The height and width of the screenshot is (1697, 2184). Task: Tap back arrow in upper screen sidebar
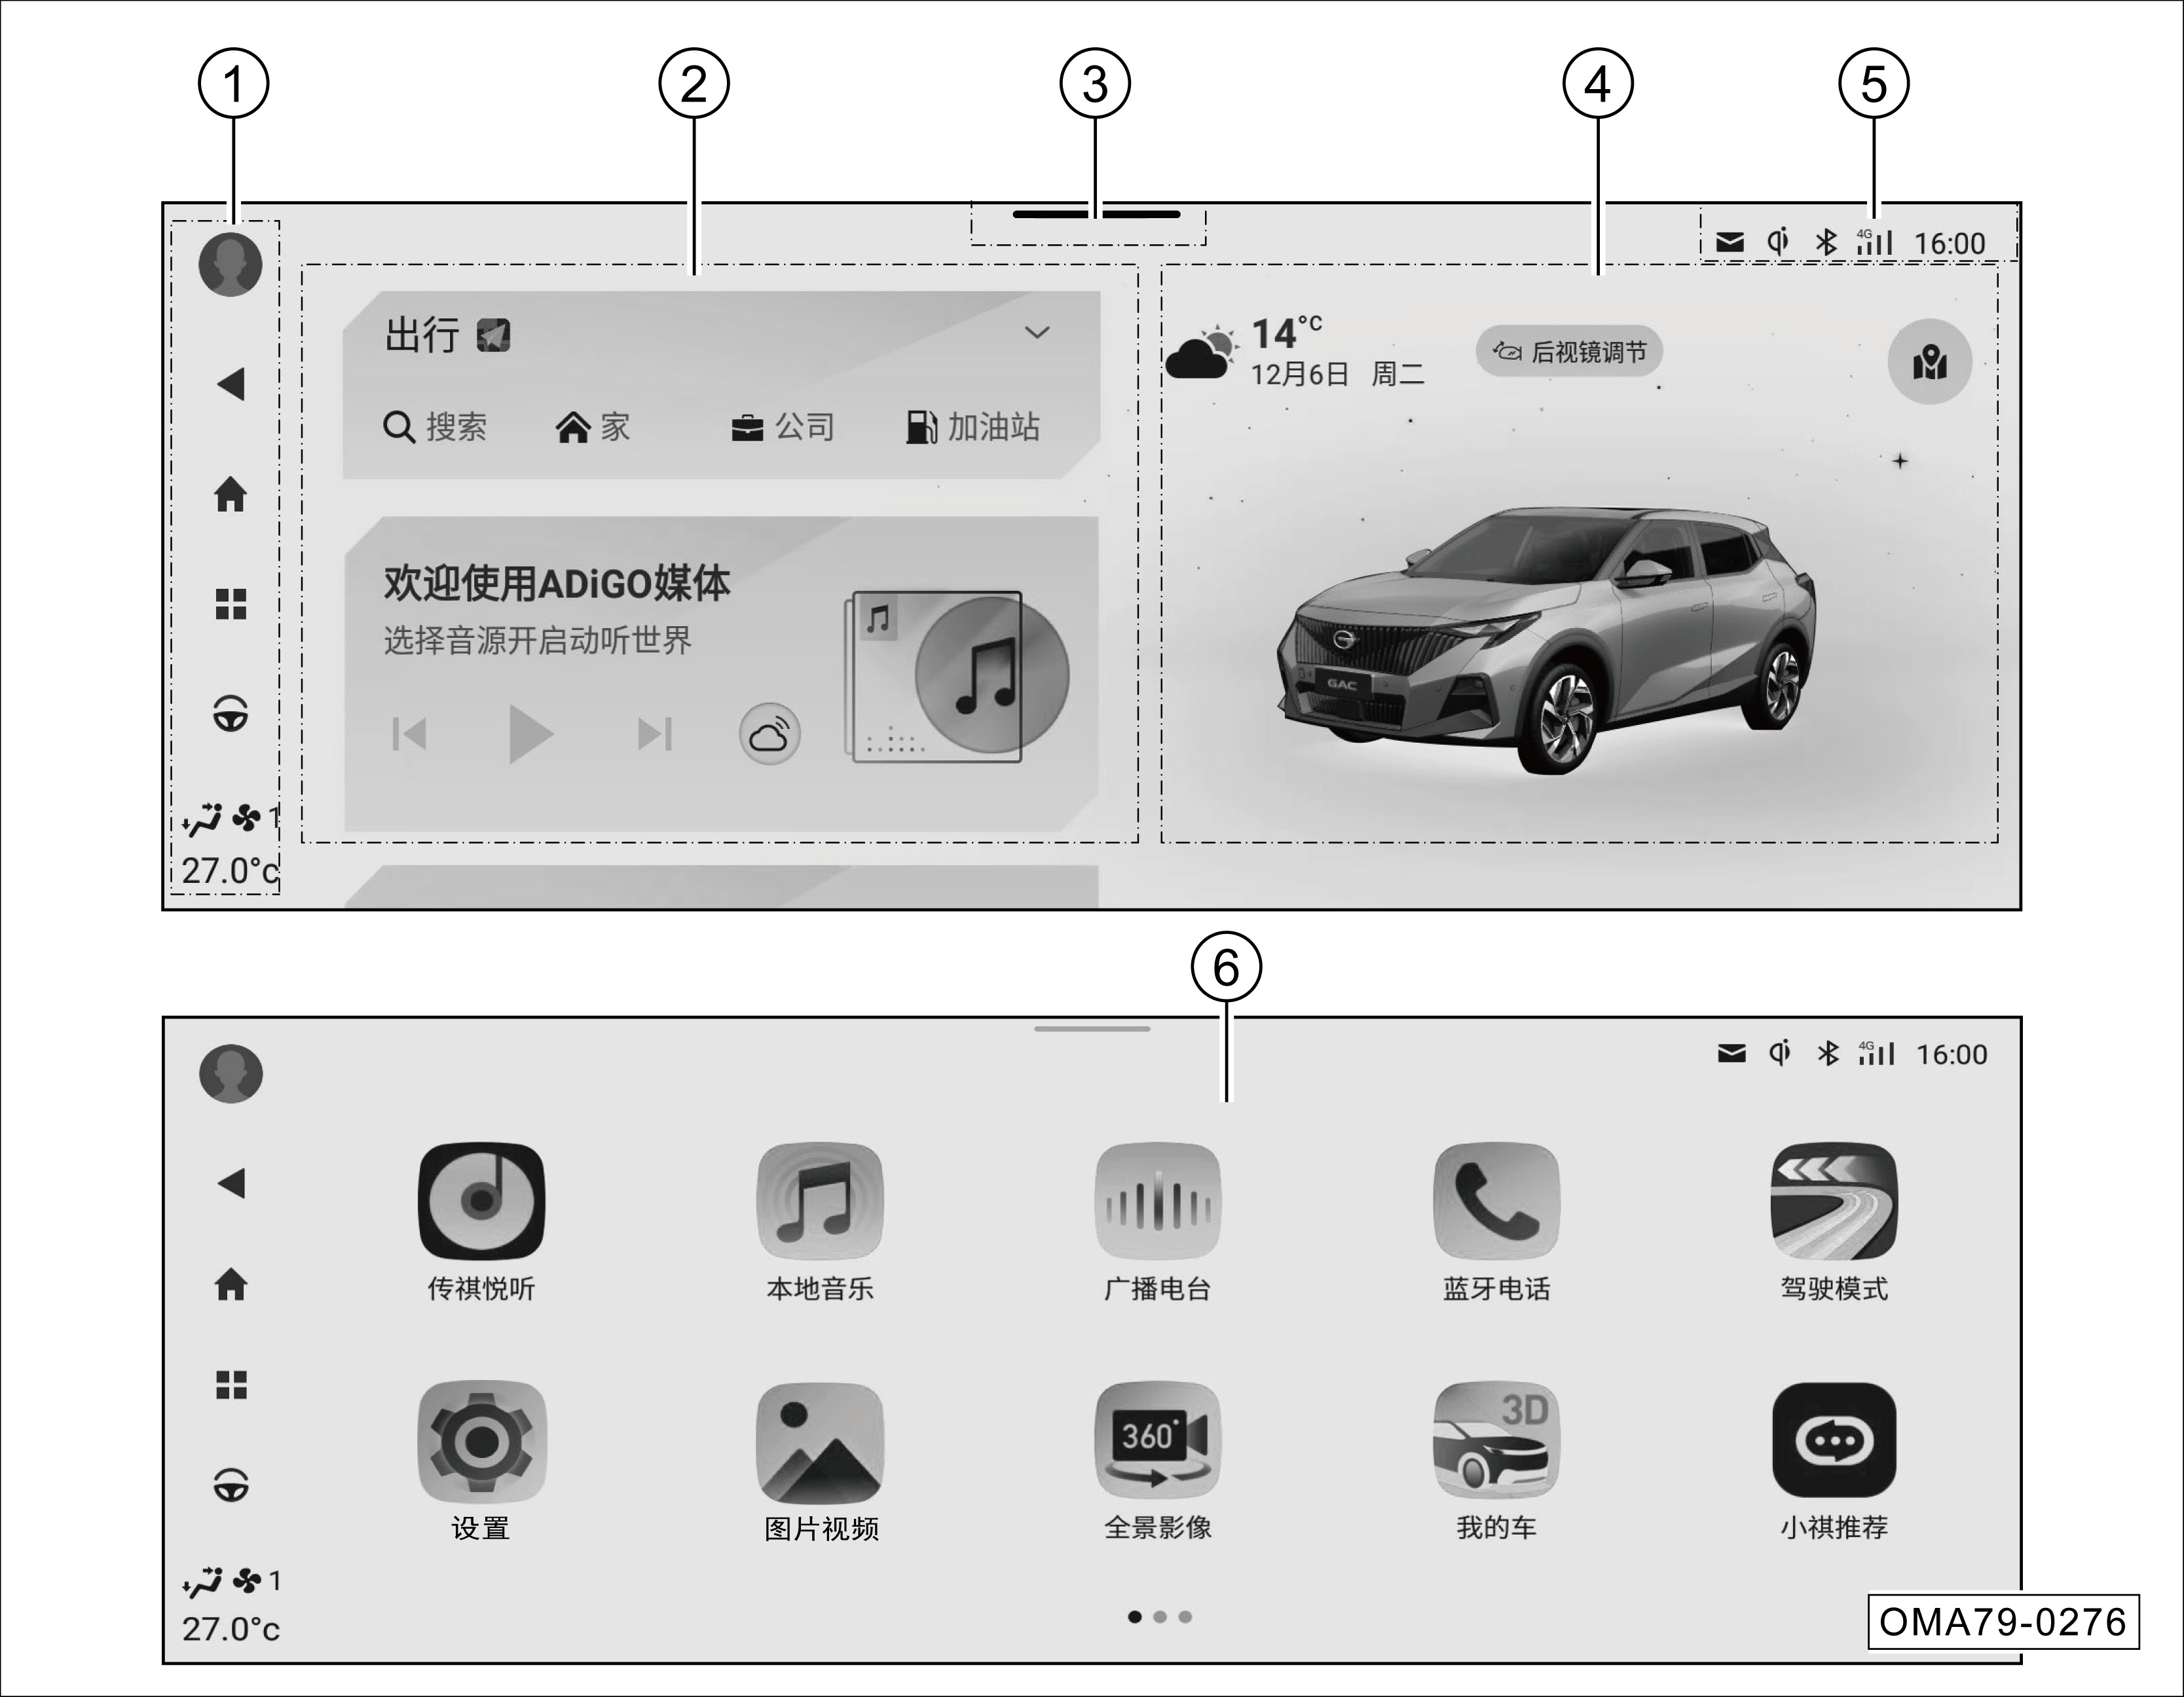[x=231, y=384]
